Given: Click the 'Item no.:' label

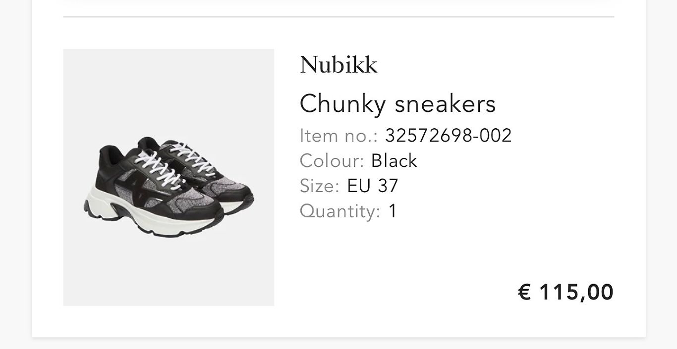Looking at the screenshot, I should [339, 135].
